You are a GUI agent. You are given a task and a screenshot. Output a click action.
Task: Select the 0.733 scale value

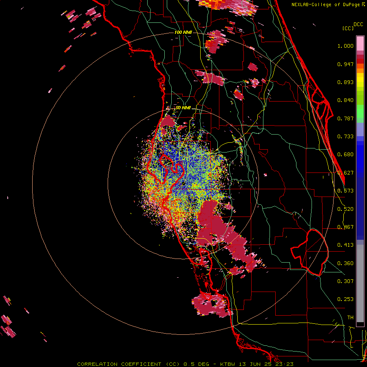[x=345, y=137]
